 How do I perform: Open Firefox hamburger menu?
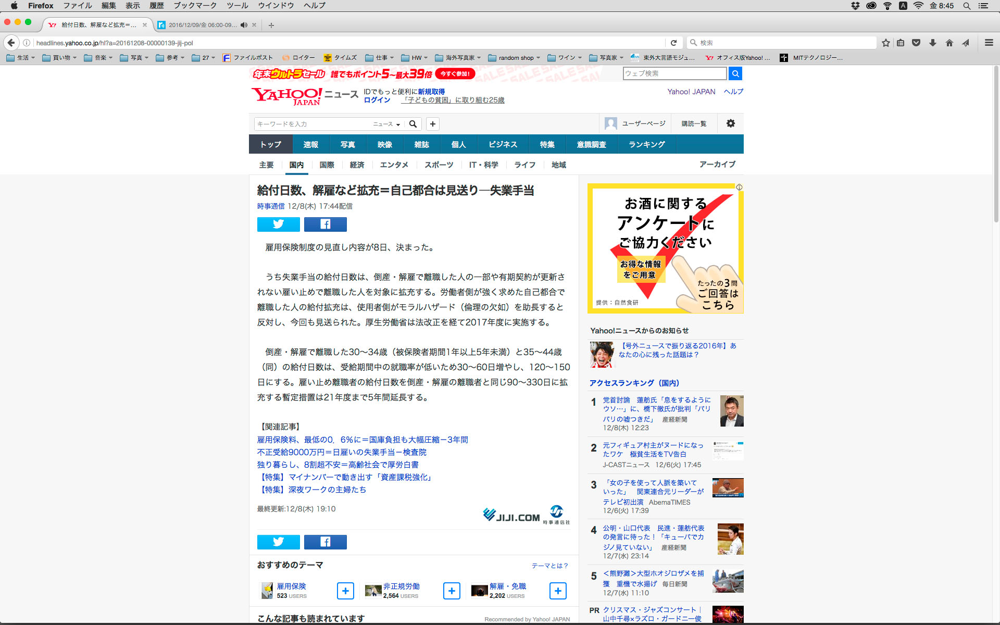(989, 43)
